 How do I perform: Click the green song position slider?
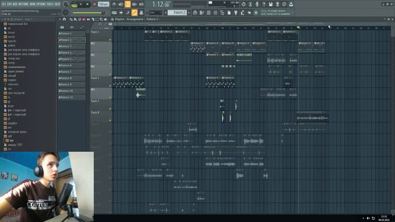point(88,12)
